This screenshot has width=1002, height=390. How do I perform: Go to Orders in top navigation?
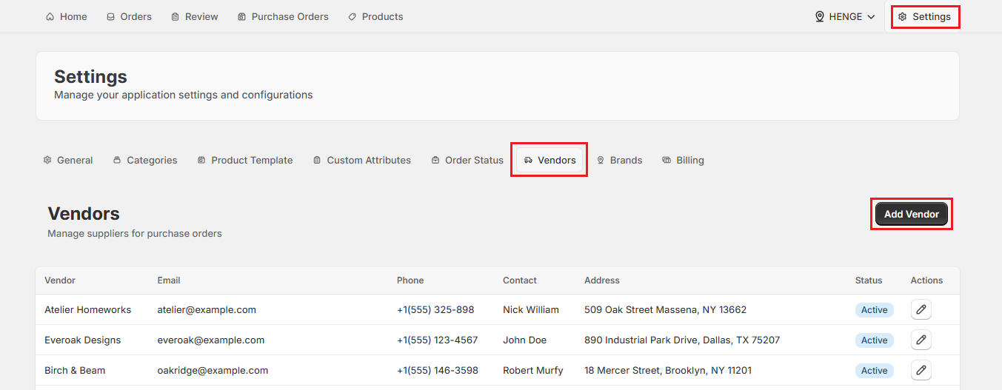[129, 16]
